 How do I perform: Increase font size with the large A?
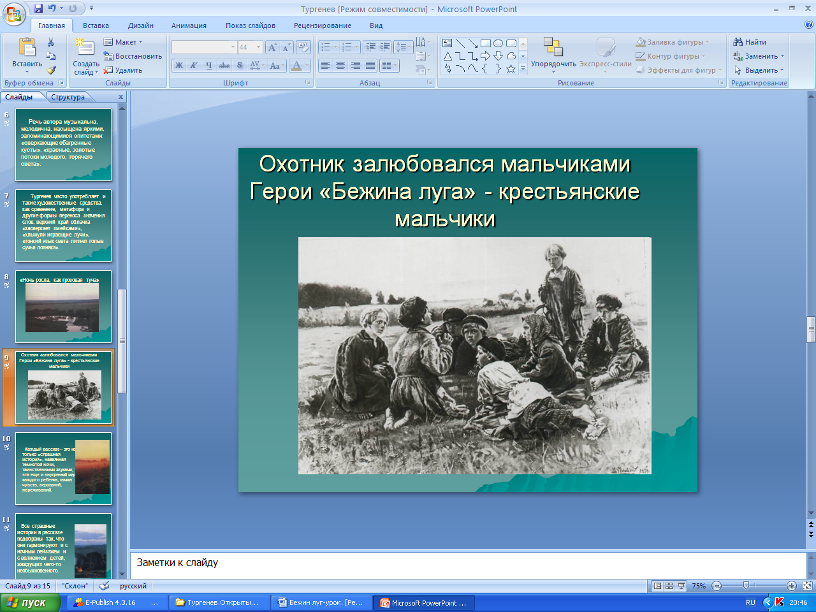[x=272, y=47]
